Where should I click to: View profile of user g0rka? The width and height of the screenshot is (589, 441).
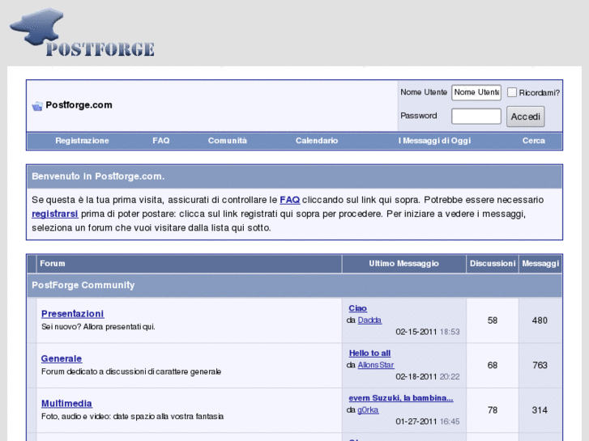368,410
